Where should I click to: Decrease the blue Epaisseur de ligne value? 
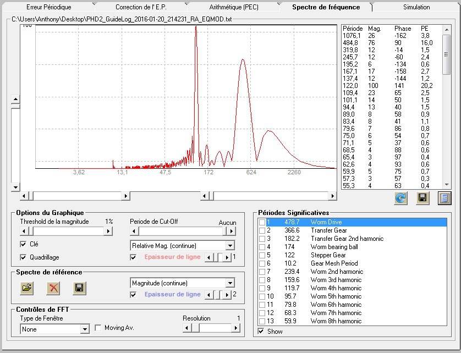[208, 295]
